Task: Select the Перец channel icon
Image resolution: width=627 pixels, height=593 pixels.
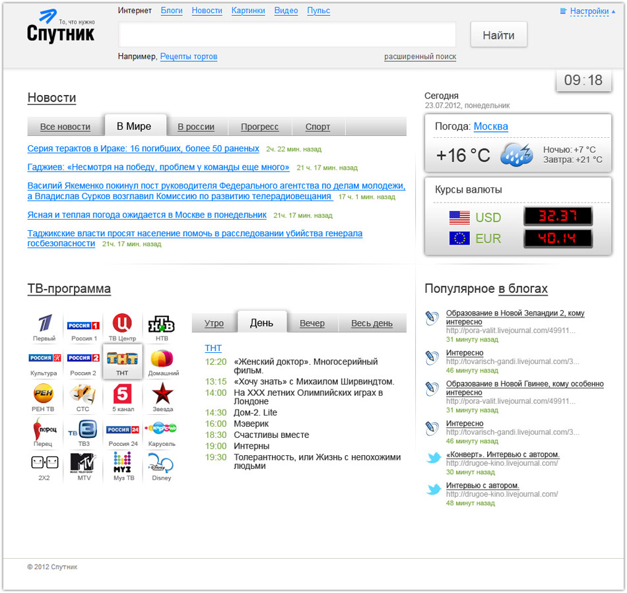Action: 44,428
